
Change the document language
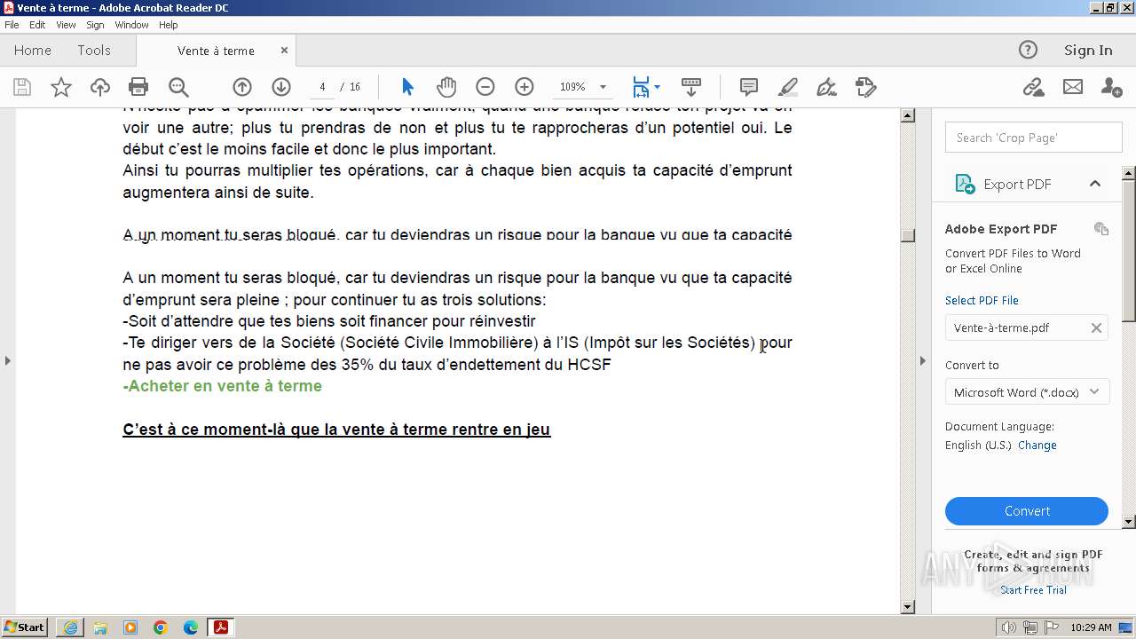[1037, 446]
